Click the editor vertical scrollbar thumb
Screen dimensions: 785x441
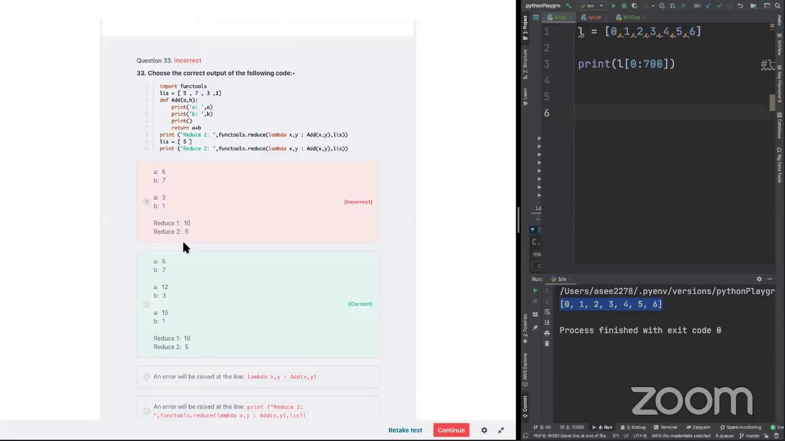[773, 103]
